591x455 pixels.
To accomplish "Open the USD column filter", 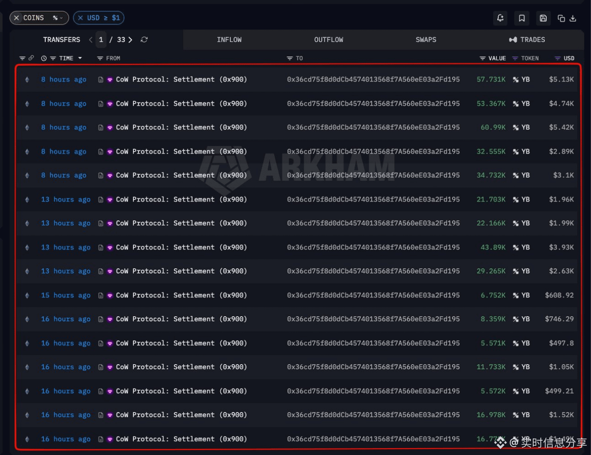I will [557, 58].
